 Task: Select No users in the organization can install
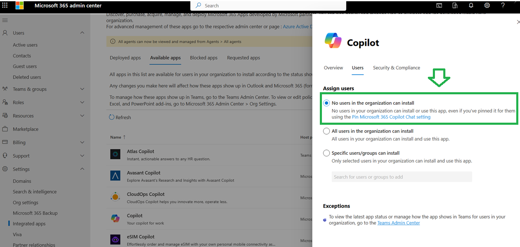tap(327, 103)
